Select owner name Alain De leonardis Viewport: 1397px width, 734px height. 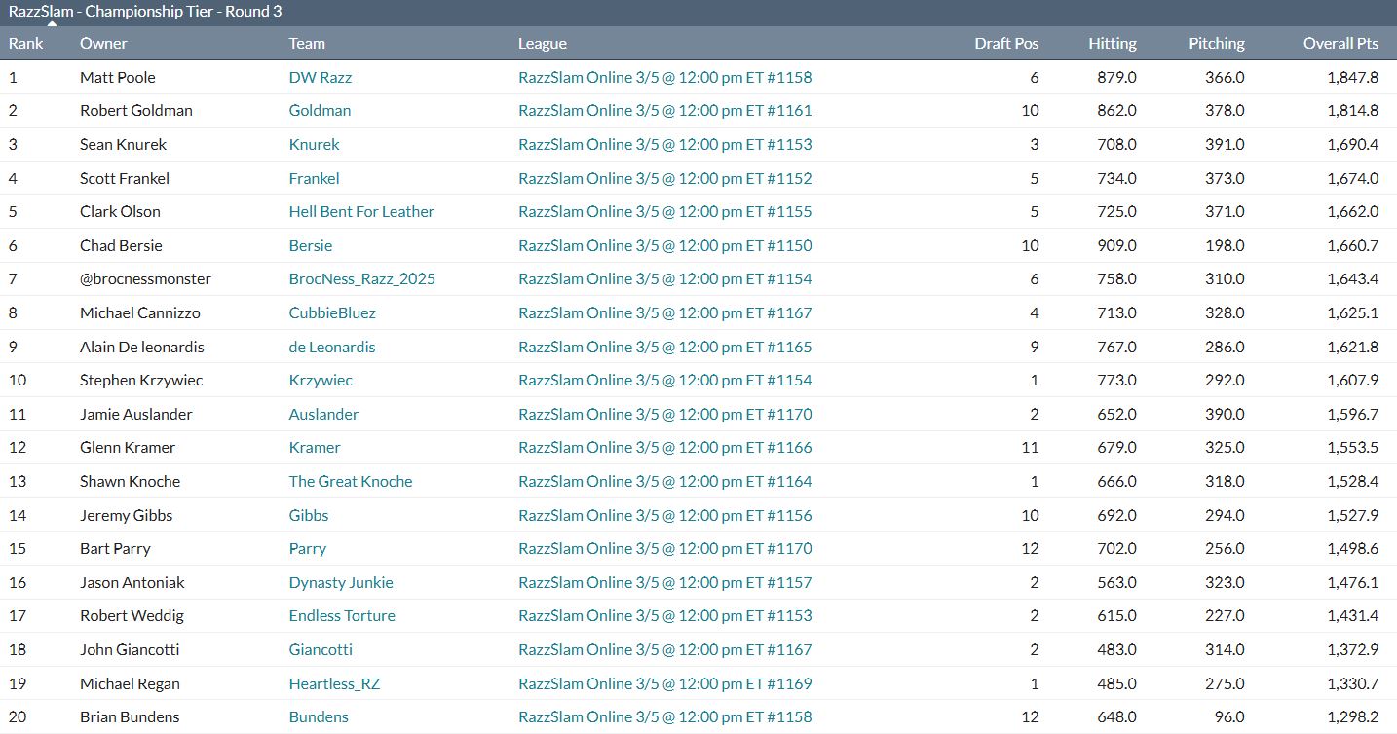[142, 347]
